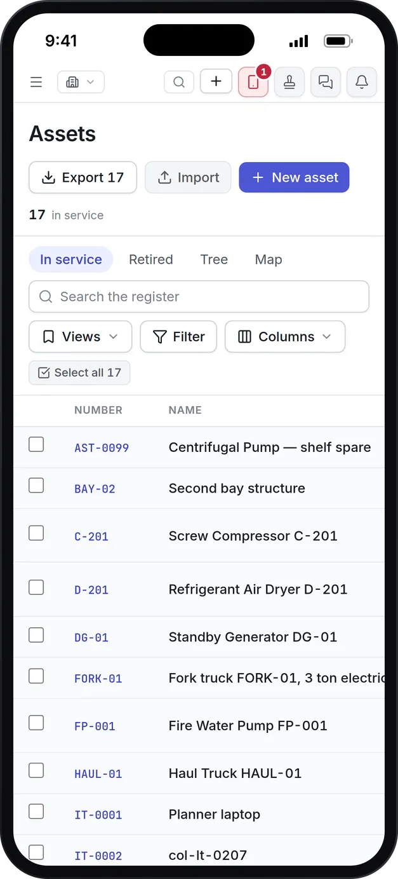Open the Columns dropdown
The width and height of the screenshot is (398, 879).
pos(285,337)
